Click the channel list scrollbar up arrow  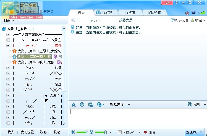coord(64,28)
